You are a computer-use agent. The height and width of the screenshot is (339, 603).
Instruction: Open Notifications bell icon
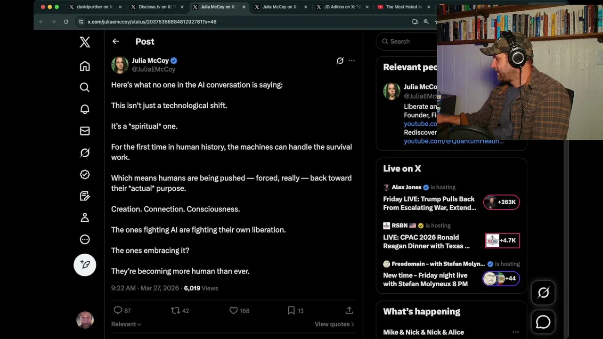click(85, 109)
